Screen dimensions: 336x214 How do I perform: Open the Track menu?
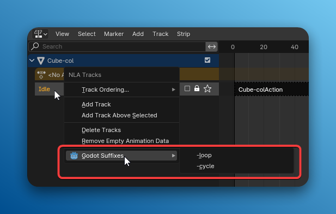tap(161, 34)
